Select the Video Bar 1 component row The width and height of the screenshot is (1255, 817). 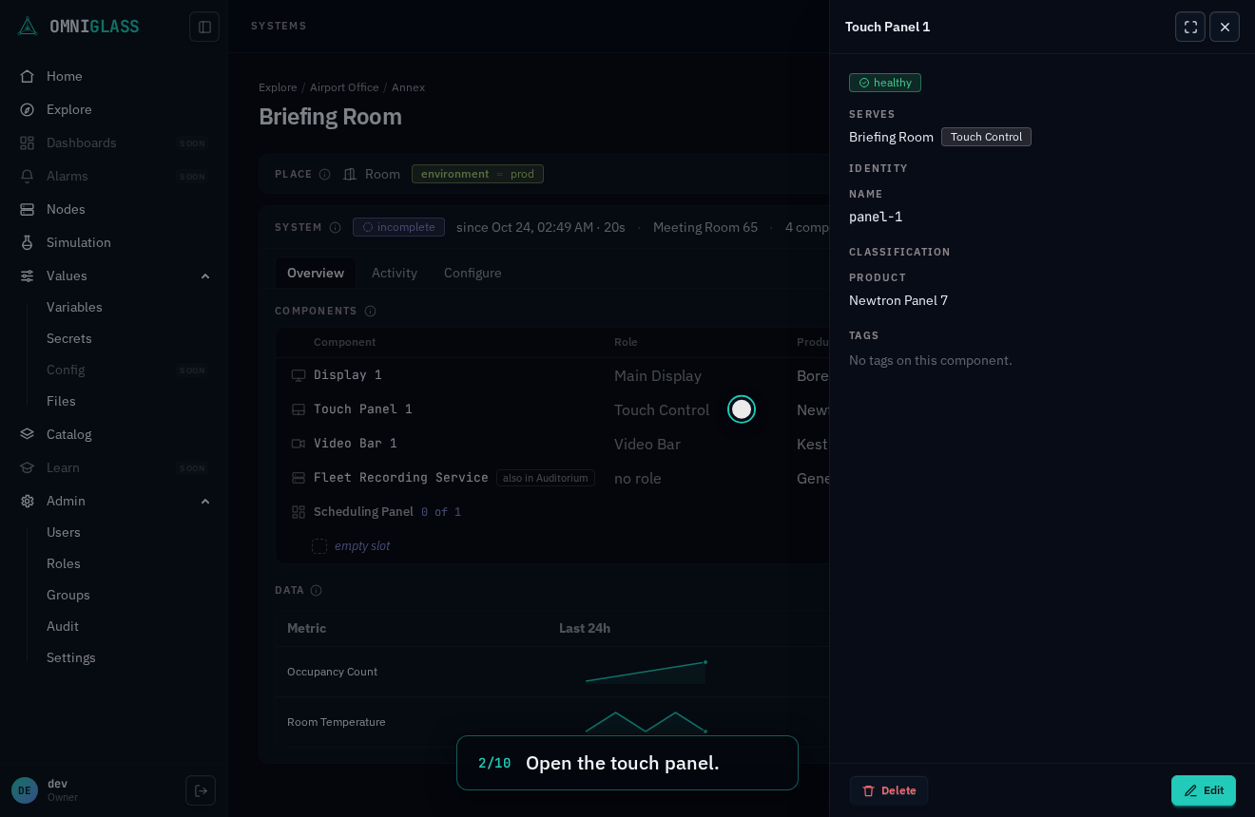click(552, 444)
